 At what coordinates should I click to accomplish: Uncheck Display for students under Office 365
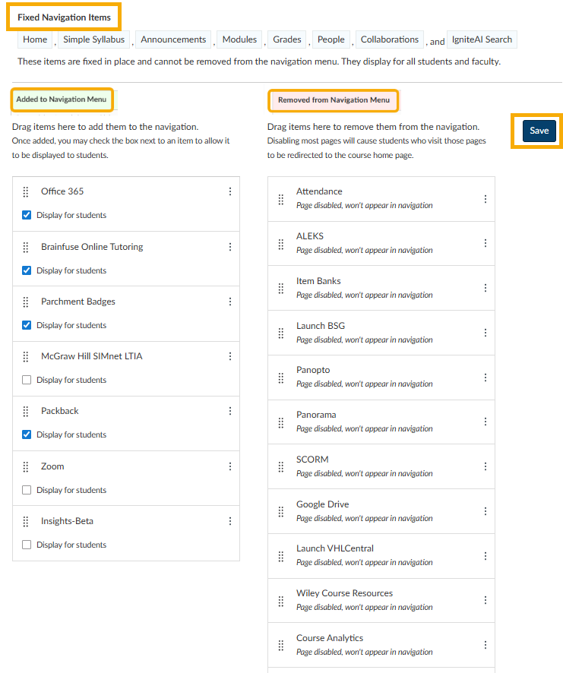[x=27, y=216]
